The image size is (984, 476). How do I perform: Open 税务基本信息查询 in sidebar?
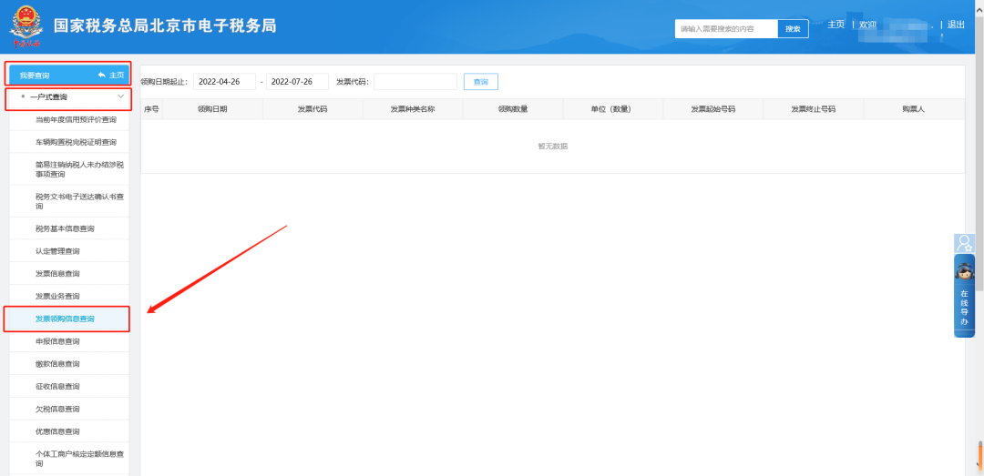(65, 228)
